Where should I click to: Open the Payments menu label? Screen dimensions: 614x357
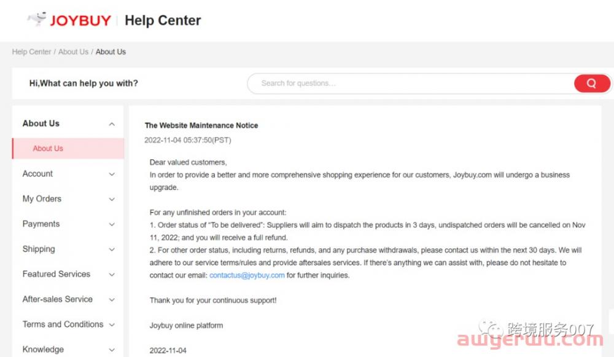coord(41,224)
